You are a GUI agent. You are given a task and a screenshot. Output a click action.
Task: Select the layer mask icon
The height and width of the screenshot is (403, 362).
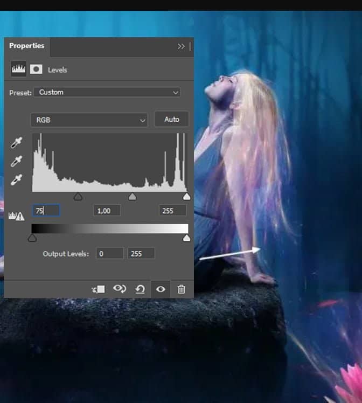(36, 70)
